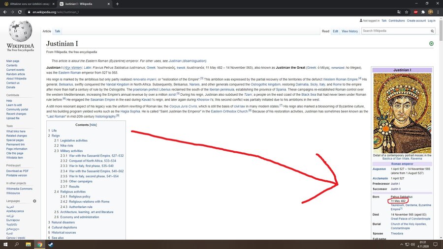Viewport: 443px width, 249px height.
Task: Open Cite this page link
Action: pos(15,153)
